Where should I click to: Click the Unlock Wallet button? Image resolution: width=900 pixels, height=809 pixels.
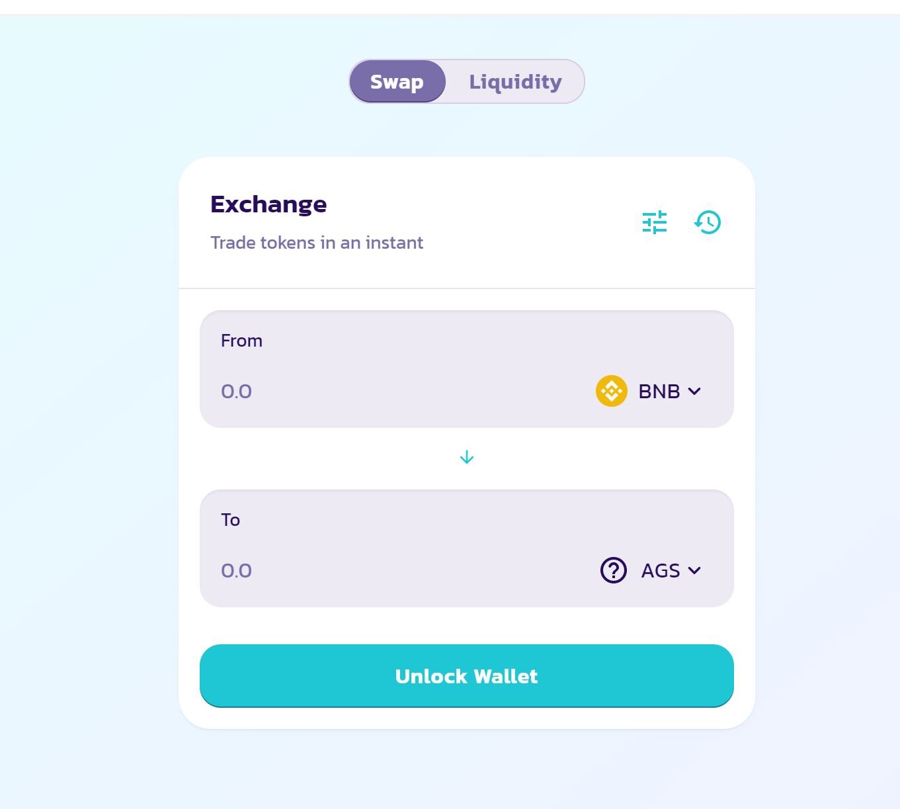pos(467,676)
